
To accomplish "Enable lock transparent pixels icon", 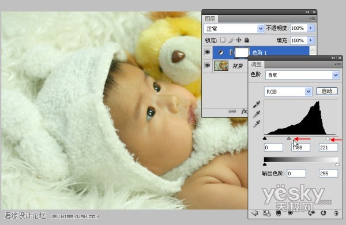I will coord(223,40).
